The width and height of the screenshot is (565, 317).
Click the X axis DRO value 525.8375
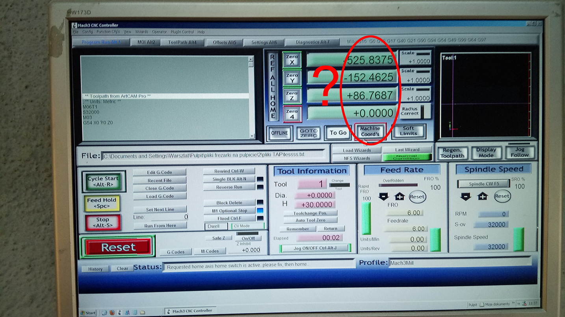pyautogui.click(x=352, y=59)
